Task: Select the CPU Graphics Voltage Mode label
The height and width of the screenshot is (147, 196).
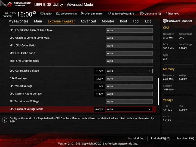Action: pyautogui.click(x=26, y=109)
